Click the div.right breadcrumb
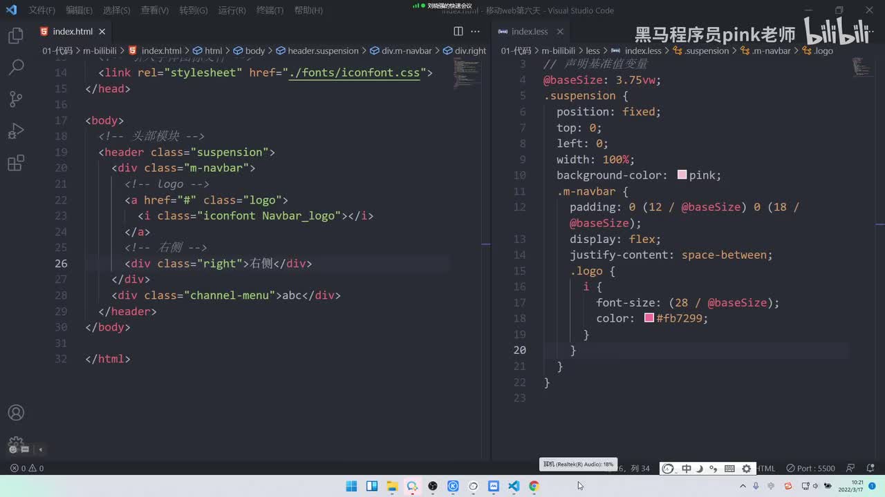This screenshot has height=497, width=885. pyautogui.click(x=465, y=50)
